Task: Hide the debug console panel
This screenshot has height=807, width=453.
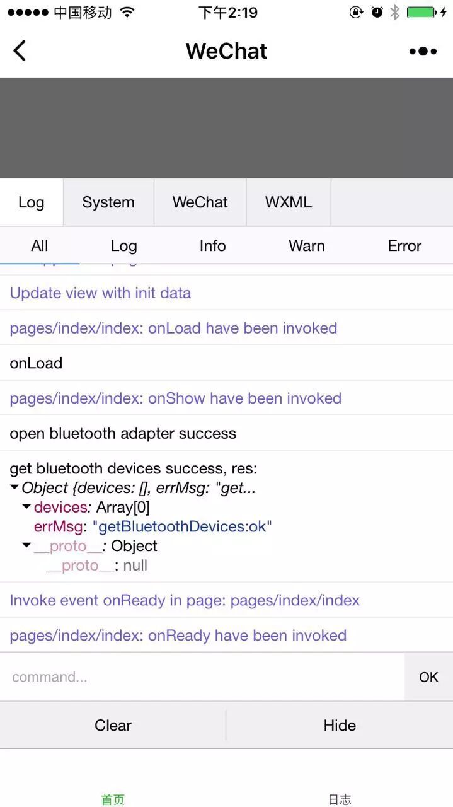Action: click(x=340, y=725)
